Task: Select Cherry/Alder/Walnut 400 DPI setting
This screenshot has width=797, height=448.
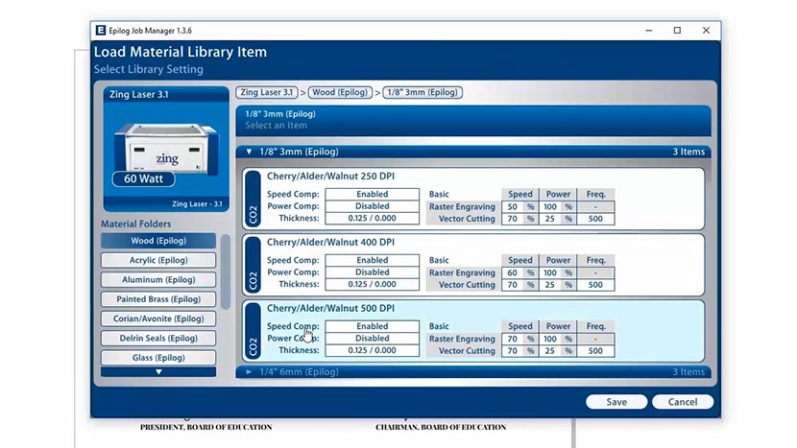Action: point(330,243)
